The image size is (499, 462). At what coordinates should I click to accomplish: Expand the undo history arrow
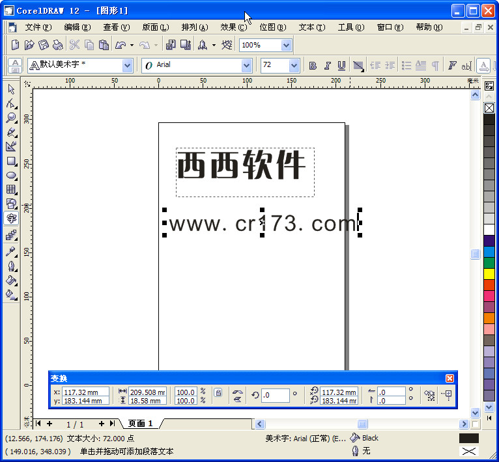[x=132, y=45]
